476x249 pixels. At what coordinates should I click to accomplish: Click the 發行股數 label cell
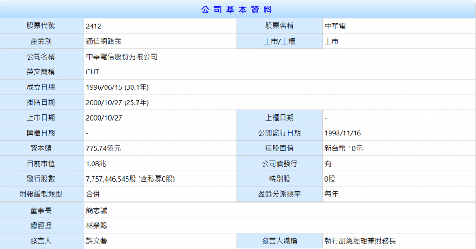tap(42, 179)
